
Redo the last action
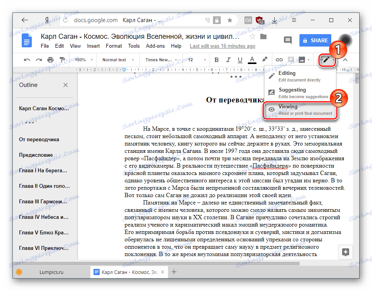click(x=39, y=60)
